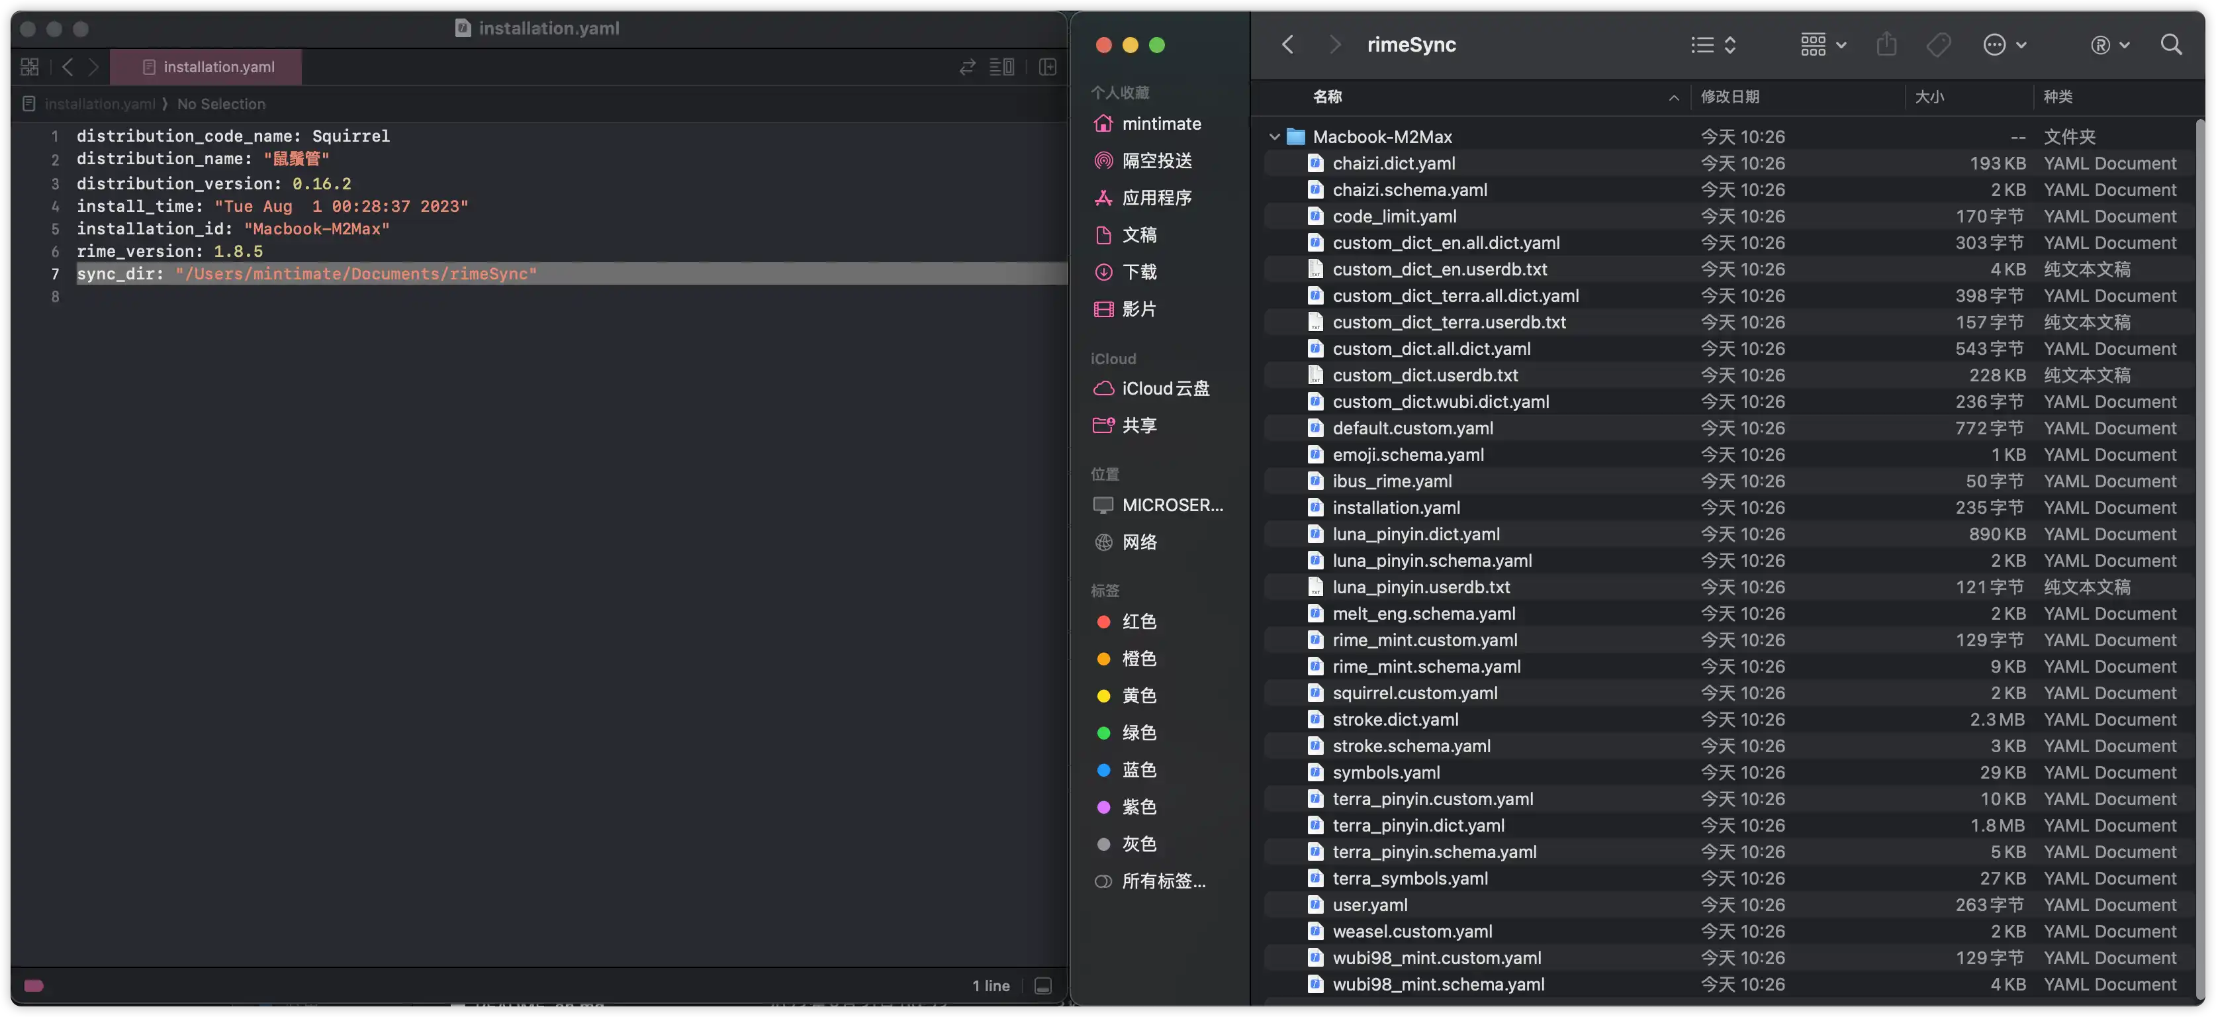
Task: Select the chaizi.dict.yaml file
Action: tap(1728, 164)
